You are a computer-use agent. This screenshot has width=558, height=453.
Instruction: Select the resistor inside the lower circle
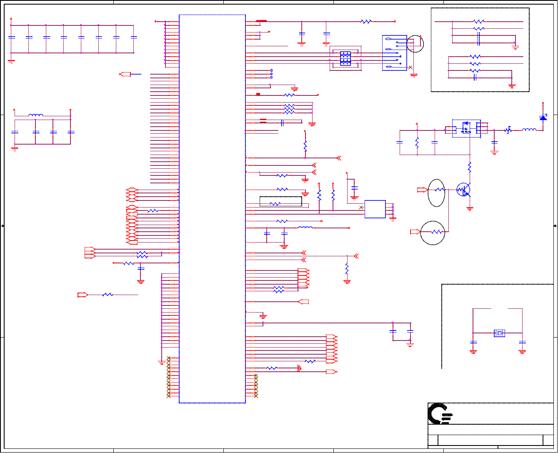coord(437,232)
